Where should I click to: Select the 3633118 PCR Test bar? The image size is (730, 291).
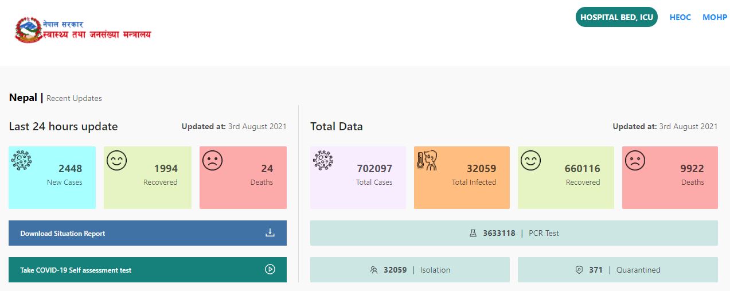[514, 234]
